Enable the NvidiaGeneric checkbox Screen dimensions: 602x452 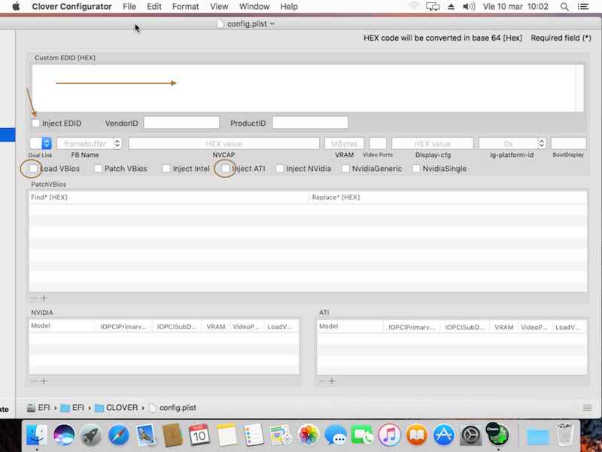point(345,168)
